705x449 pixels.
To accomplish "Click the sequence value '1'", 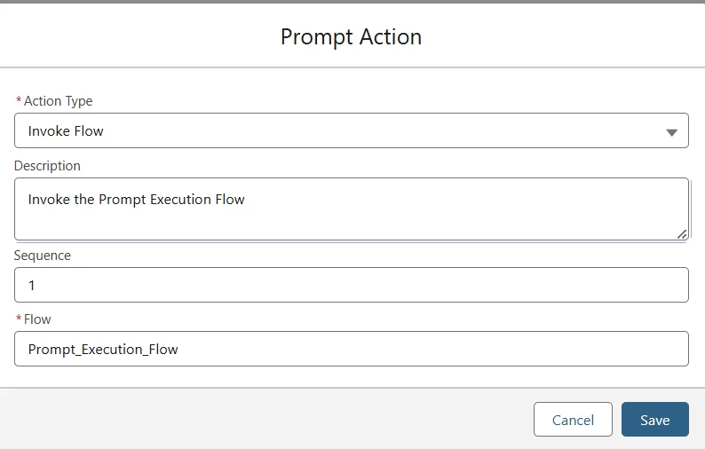I will [32, 286].
